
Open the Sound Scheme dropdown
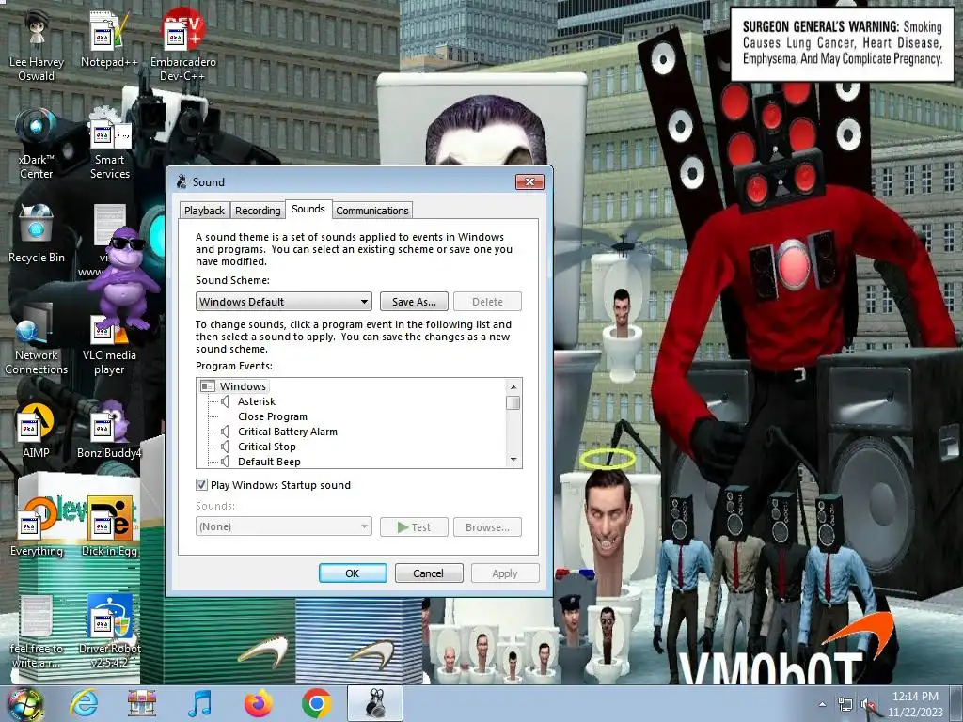pyautogui.click(x=284, y=302)
